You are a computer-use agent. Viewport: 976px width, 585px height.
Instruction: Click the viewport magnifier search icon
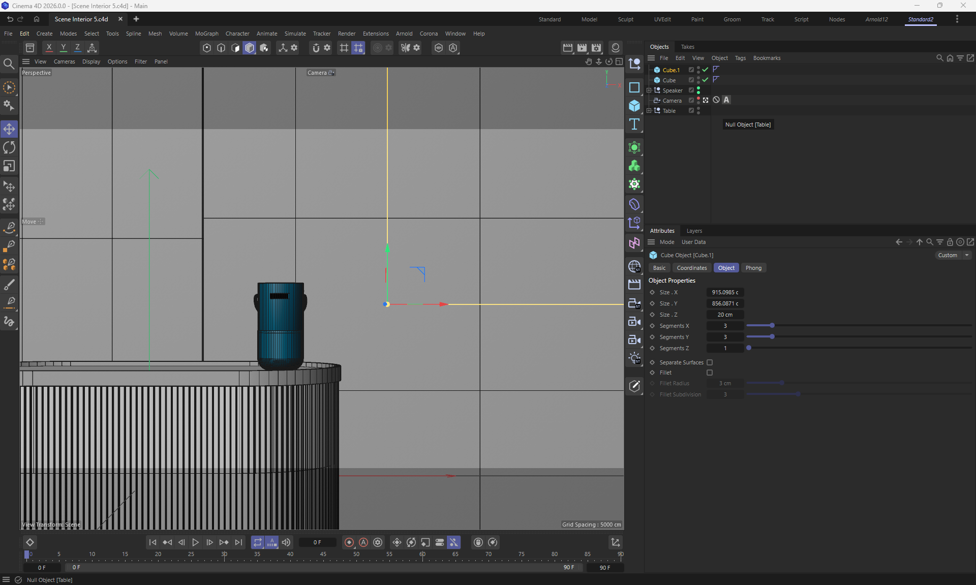pos(9,64)
